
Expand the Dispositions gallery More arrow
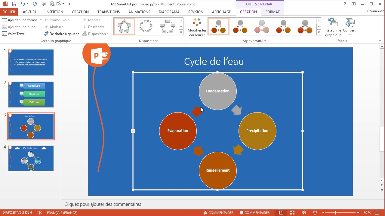pos(181,32)
